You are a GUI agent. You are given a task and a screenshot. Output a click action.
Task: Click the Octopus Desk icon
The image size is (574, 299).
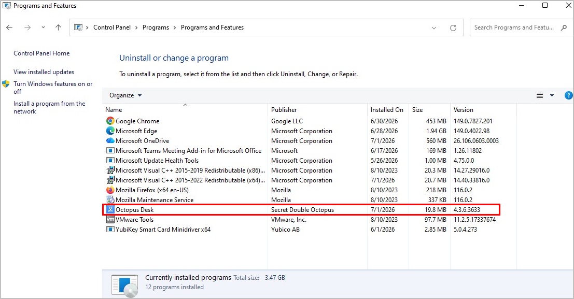click(x=110, y=210)
